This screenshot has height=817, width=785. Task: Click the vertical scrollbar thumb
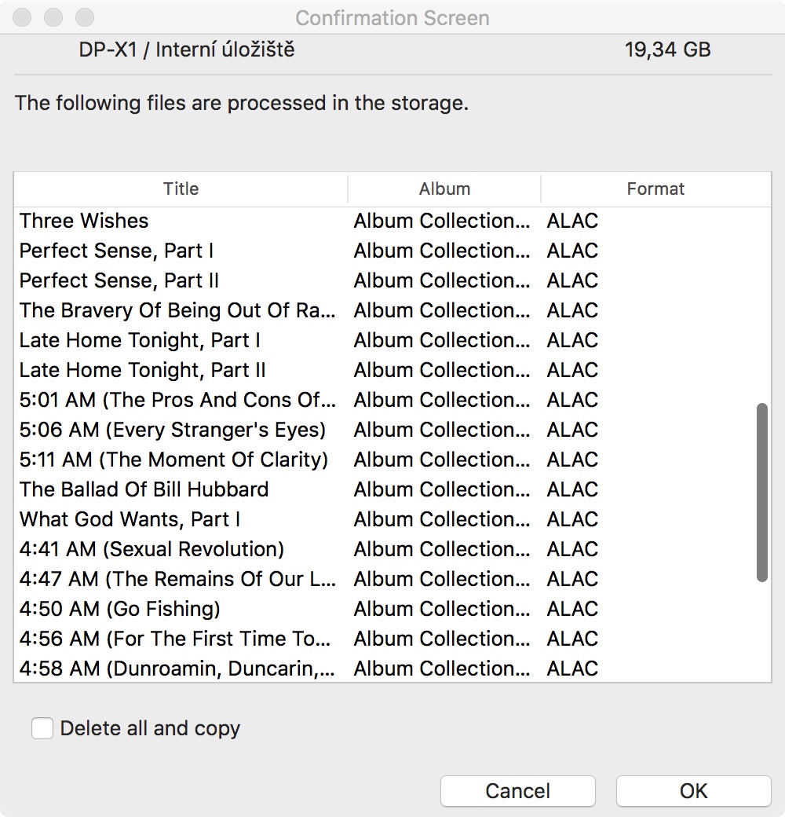pyautogui.click(x=761, y=493)
